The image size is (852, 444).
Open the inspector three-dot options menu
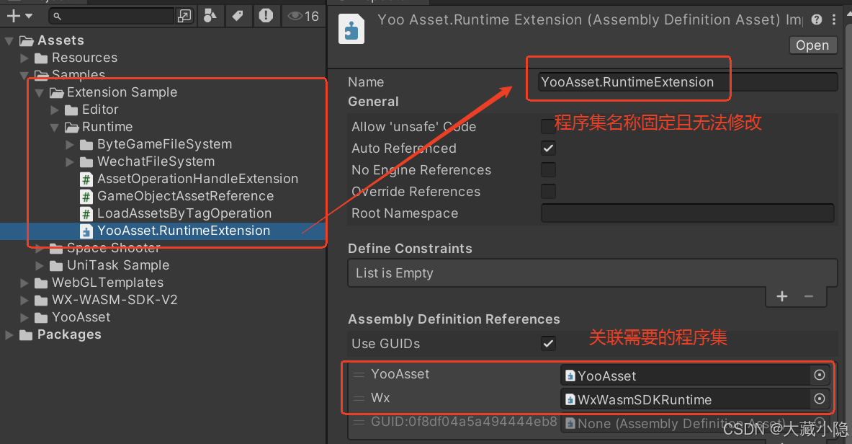point(834,20)
